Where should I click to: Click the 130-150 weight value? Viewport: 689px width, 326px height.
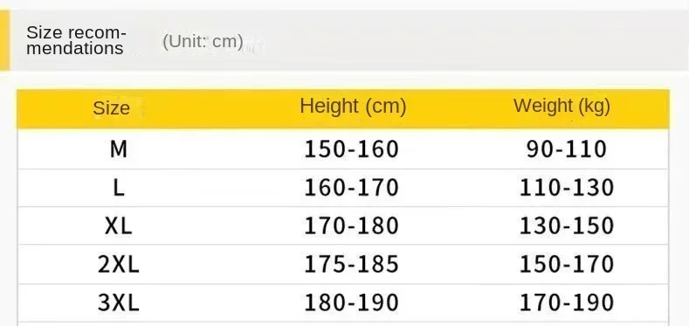pyautogui.click(x=567, y=226)
